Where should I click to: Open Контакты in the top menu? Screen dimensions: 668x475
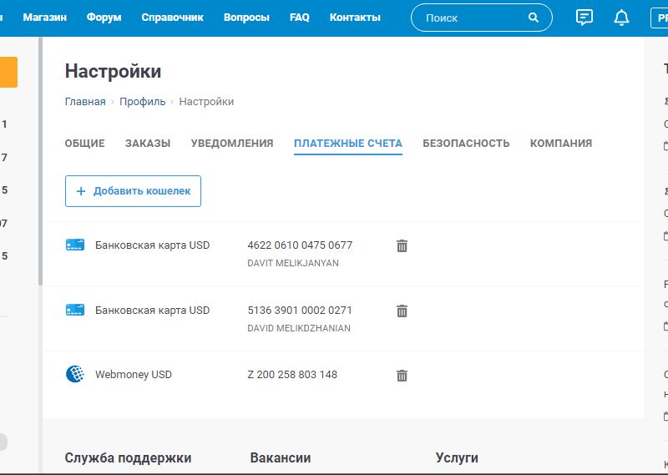pos(355,18)
